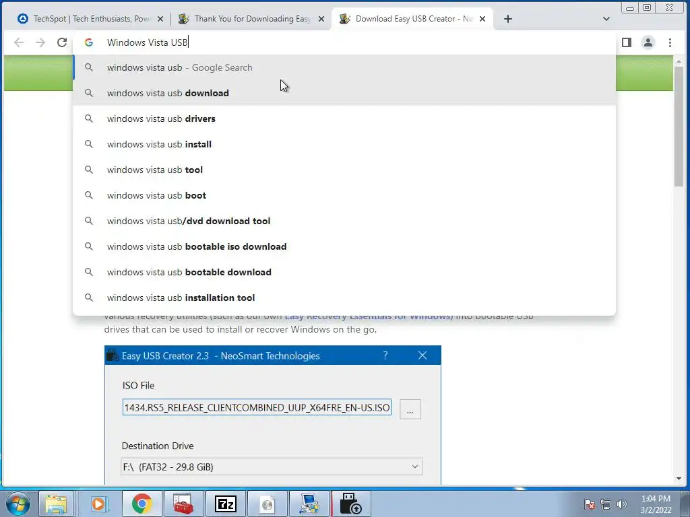Choose suggestion windows vista usb boot
690x517 pixels.
tap(344, 195)
